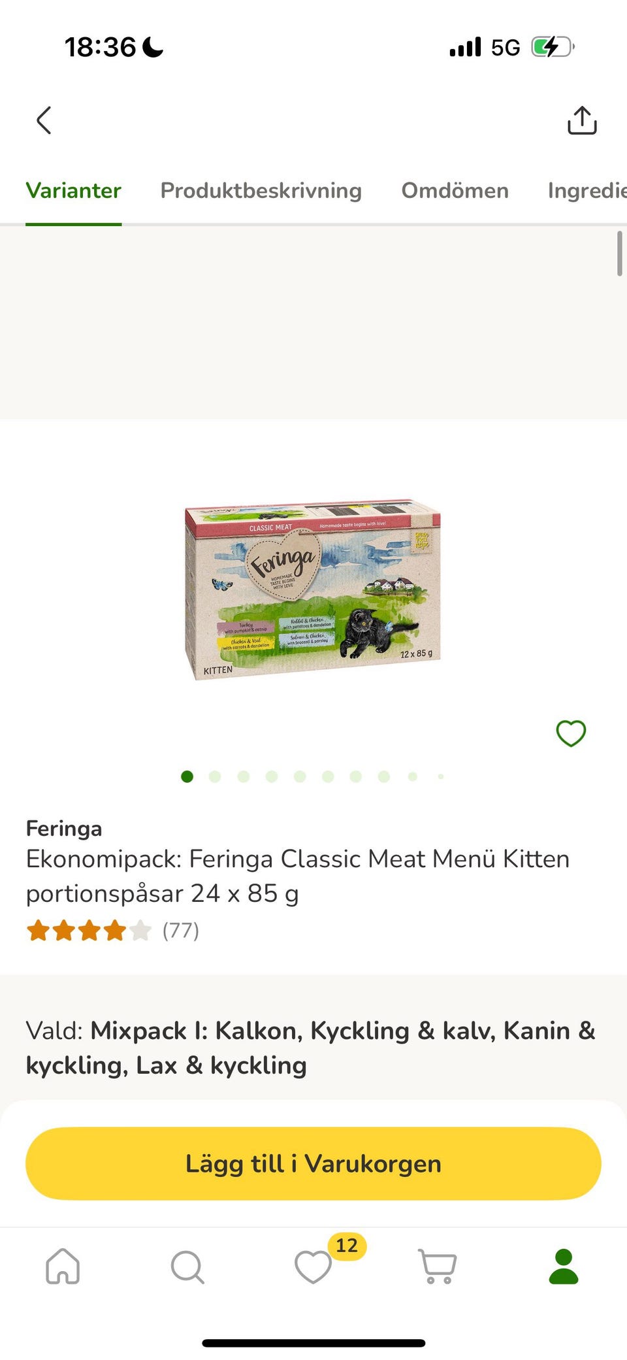Viewport: 627px width, 1360px height.
Task: Tap the Feringa Kitten product image
Action: tap(312, 590)
